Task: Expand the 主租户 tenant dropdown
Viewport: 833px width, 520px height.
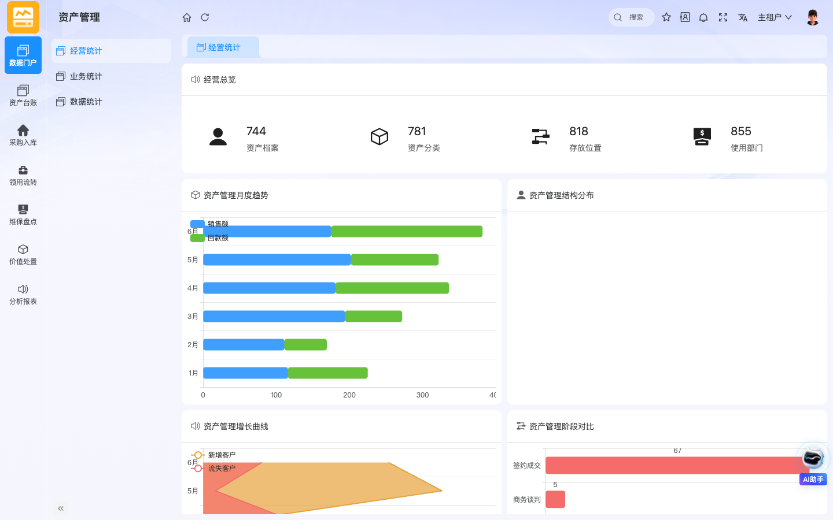Action: click(775, 17)
